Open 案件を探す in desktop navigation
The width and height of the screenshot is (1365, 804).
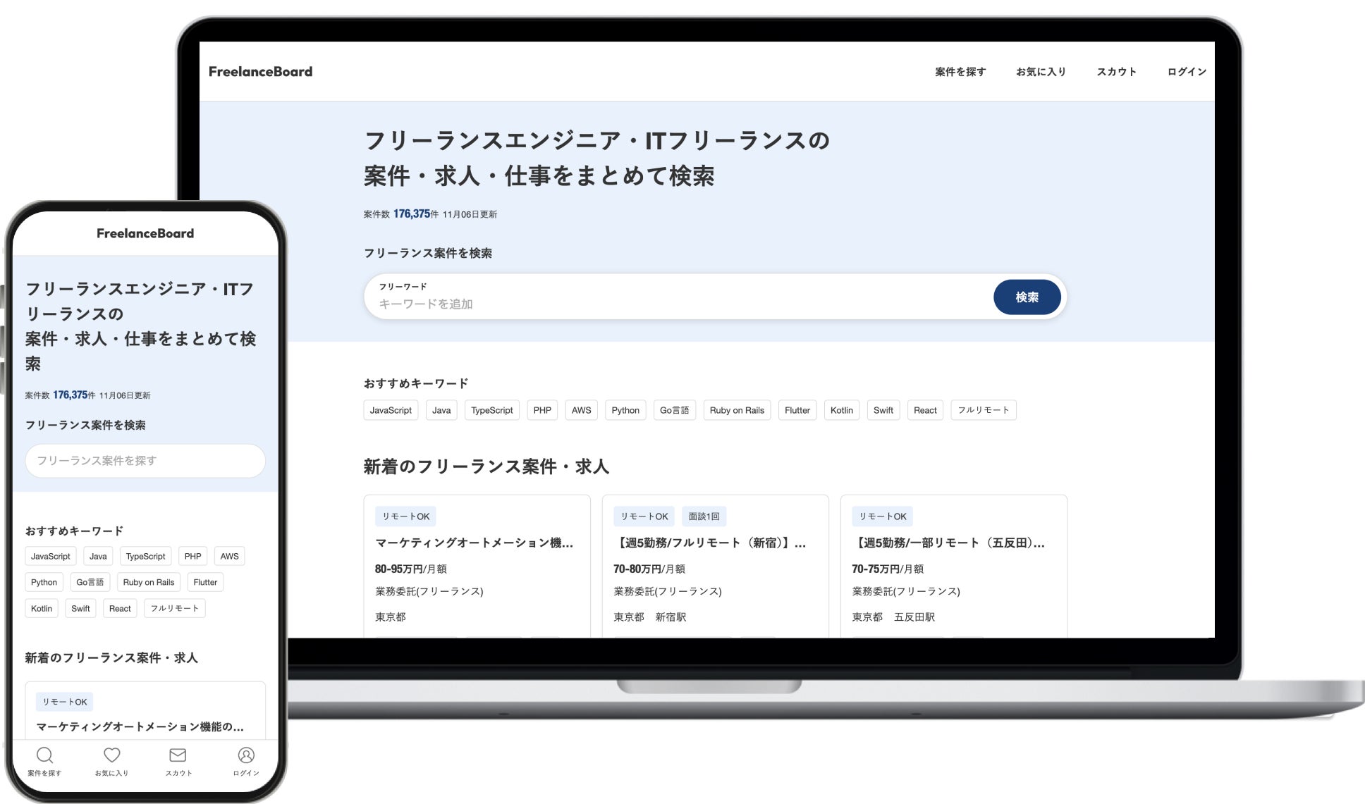pyautogui.click(x=960, y=72)
